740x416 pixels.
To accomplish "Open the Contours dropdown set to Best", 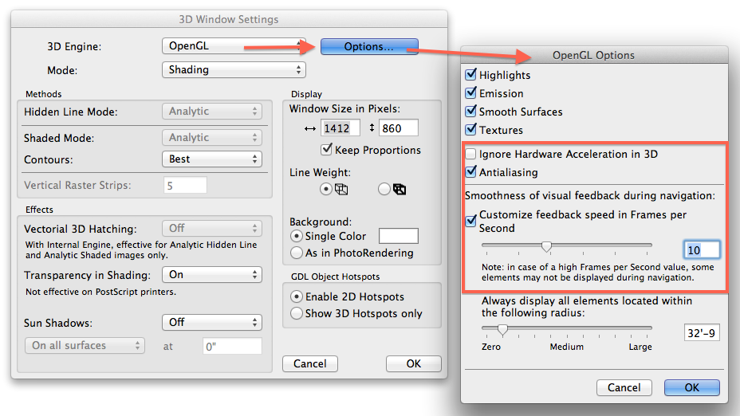I will [x=212, y=159].
